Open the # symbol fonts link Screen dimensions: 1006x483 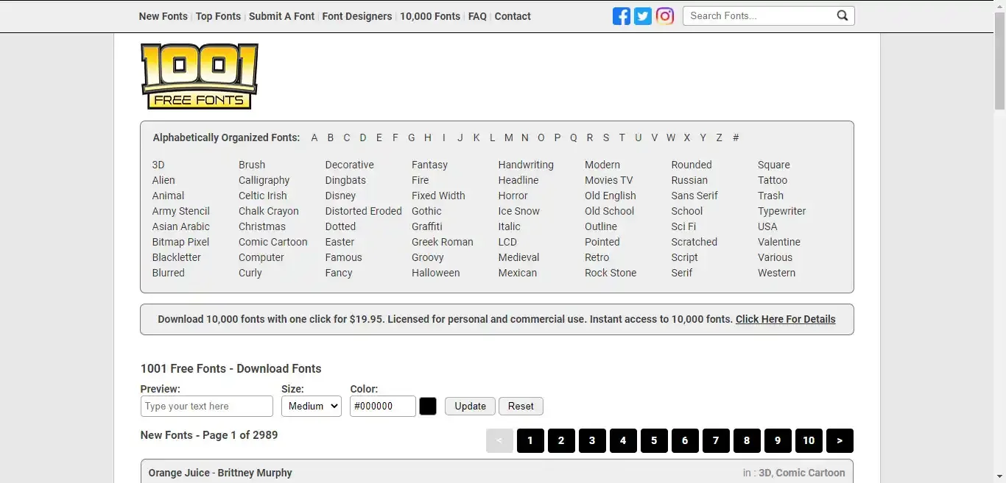[736, 137]
